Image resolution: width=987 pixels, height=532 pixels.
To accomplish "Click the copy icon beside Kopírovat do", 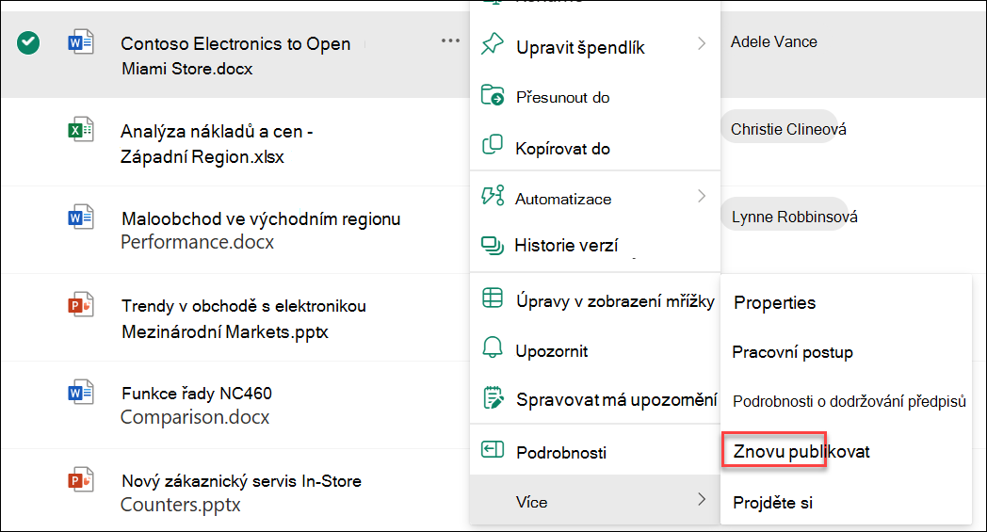I will pyautogui.click(x=493, y=145).
